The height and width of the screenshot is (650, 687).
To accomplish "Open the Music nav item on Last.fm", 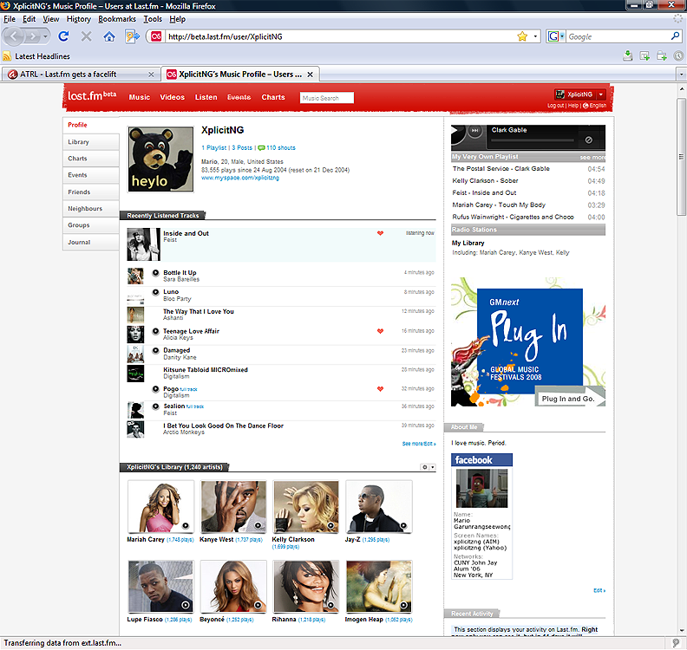I will coord(140,97).
